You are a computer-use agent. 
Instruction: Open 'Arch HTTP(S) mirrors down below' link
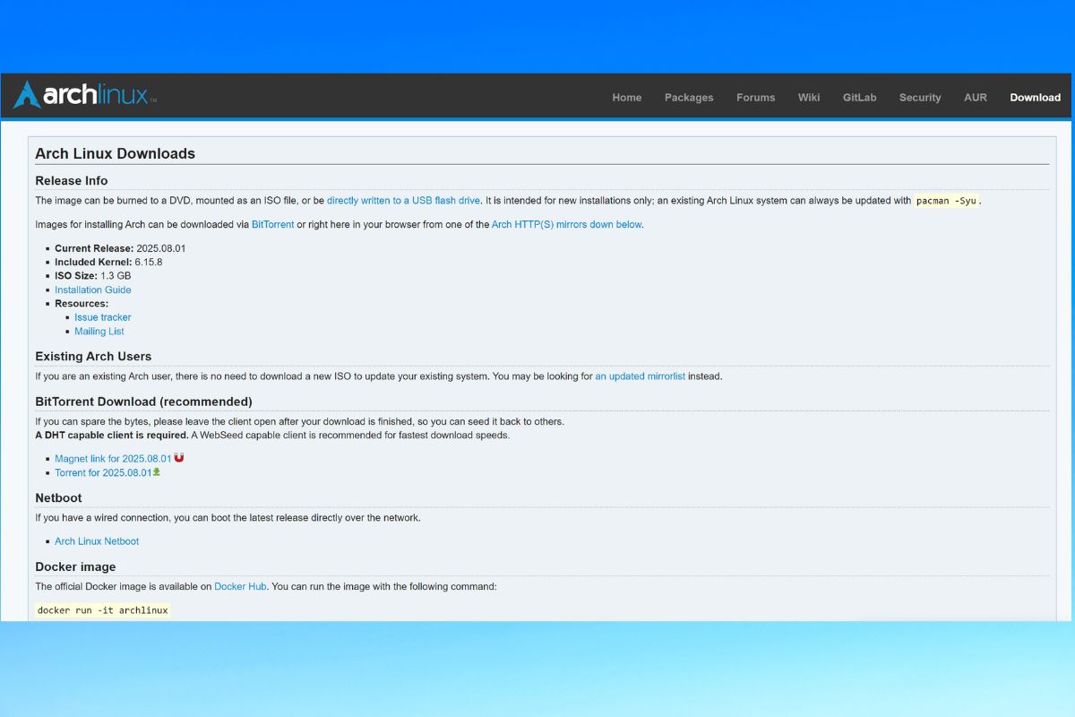click(x=567, y=225)
